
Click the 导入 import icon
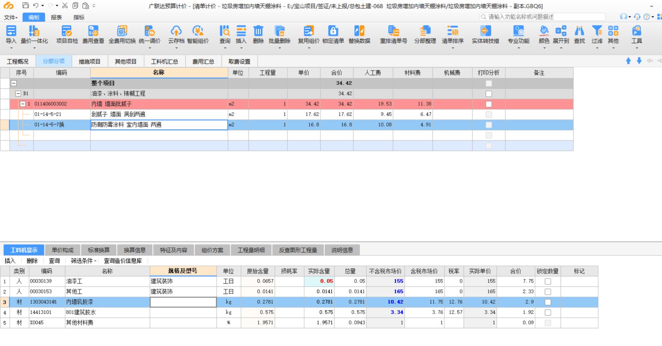pos(11,31)
